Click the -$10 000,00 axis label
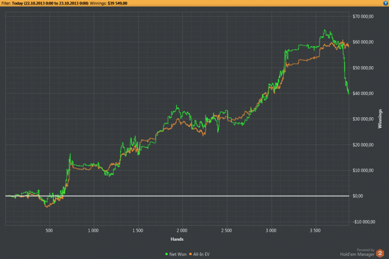The image size is (389, 259). (x=363, y=222)
